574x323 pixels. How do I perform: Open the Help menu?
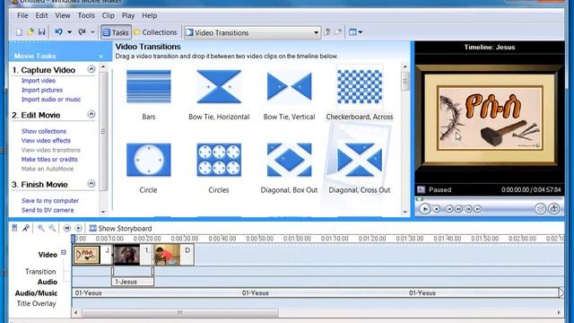150,15
